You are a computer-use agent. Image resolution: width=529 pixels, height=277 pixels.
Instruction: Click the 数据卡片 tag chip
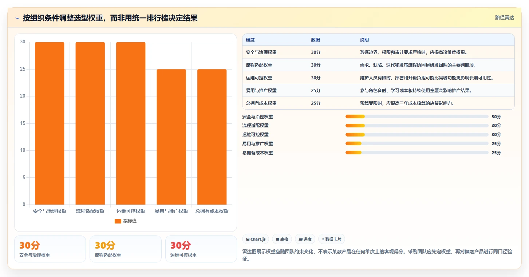tap(332, 239)
